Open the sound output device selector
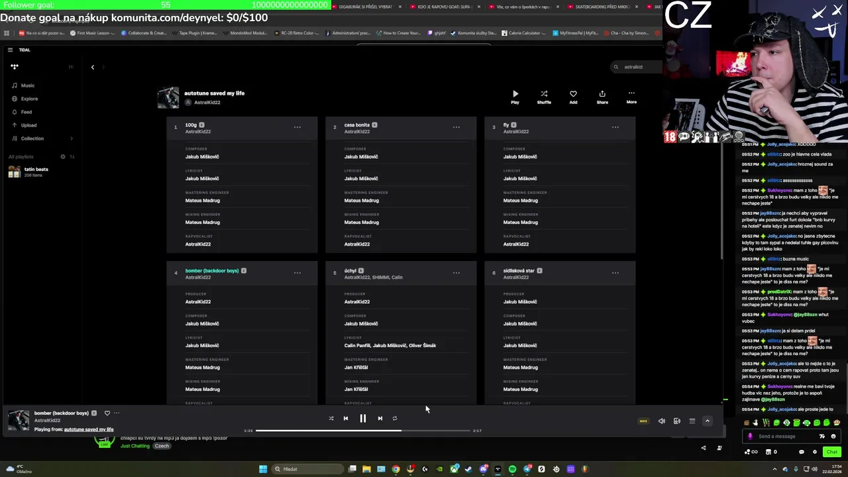Viewport: 848px width, 477px height. click(x=676, y=421)
